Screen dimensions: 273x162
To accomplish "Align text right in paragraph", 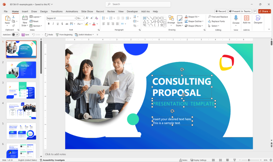I will click(x=113, y=24).
